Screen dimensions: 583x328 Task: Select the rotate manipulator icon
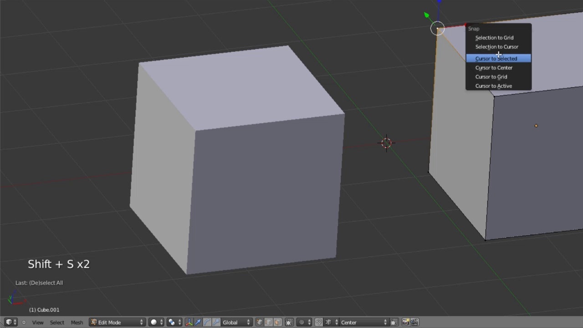(x=206, y=322)
